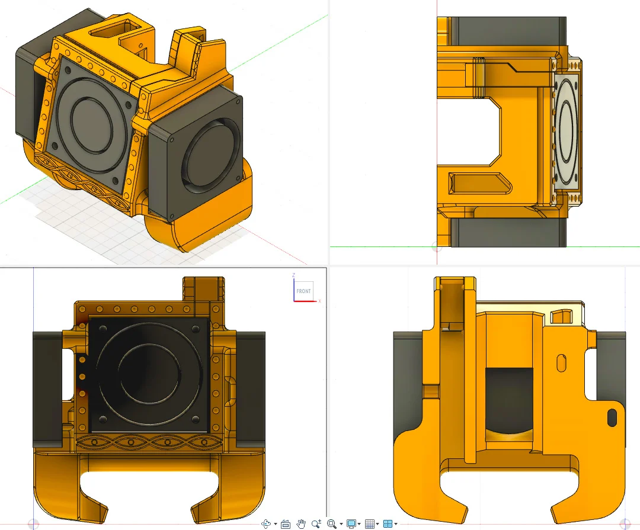Open the Grid and Snaps dropdown arrow

377,524
